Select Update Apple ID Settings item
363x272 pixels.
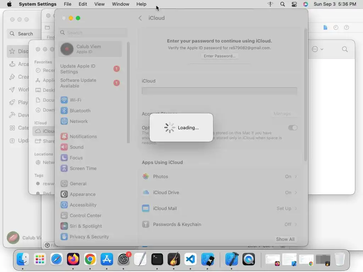click(90, 69)
